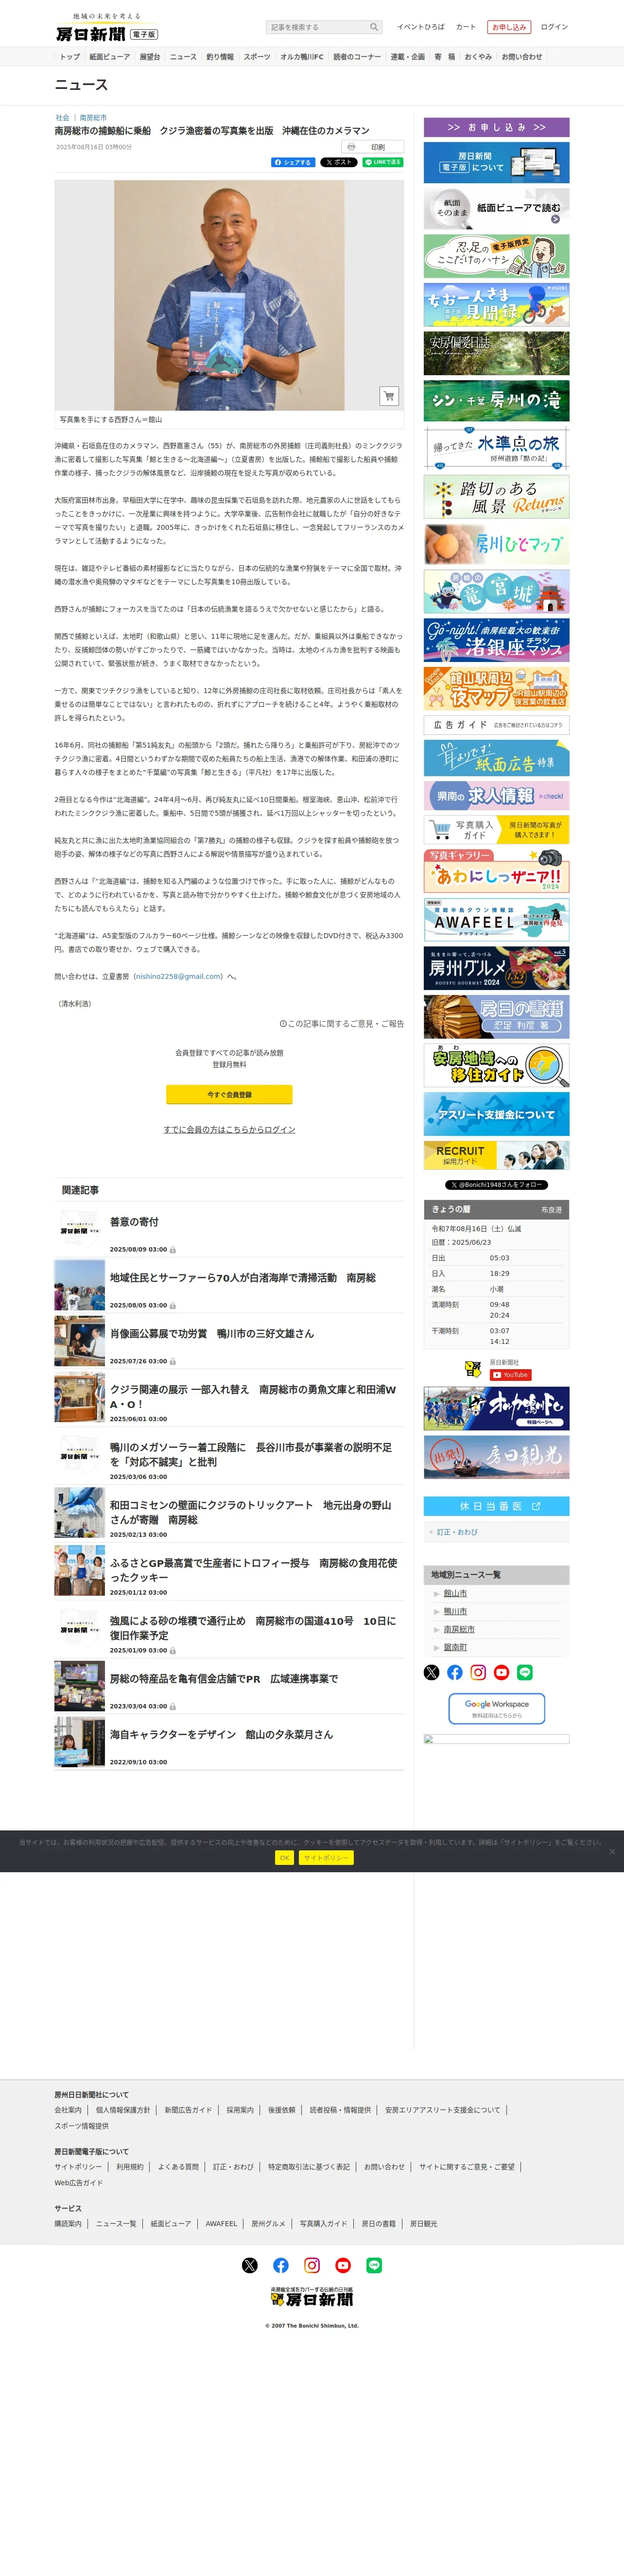The width and height of the screenshot is (624, 2576).
Task: Open 展望台 in the navigation bar
Action: coord(149,57)
